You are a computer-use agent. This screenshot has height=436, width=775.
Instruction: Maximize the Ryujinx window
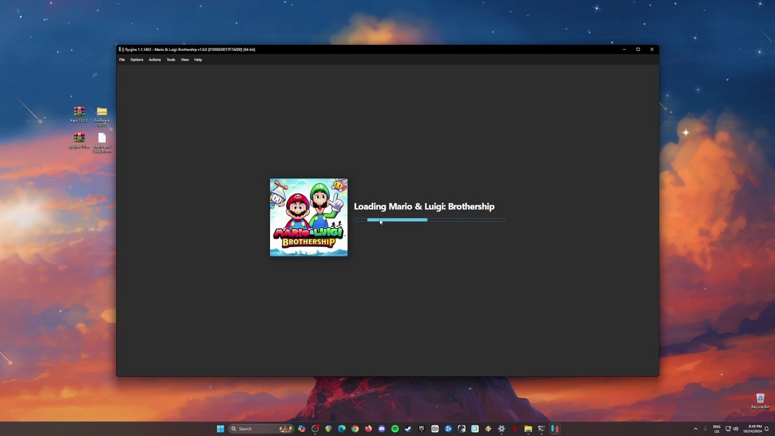[638, 50]
